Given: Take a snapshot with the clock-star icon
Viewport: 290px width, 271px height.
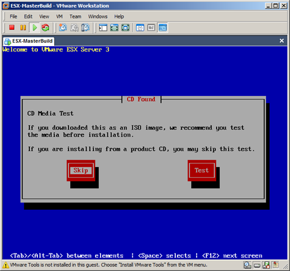Looking at the screenshot, I should tap(63, 28).
